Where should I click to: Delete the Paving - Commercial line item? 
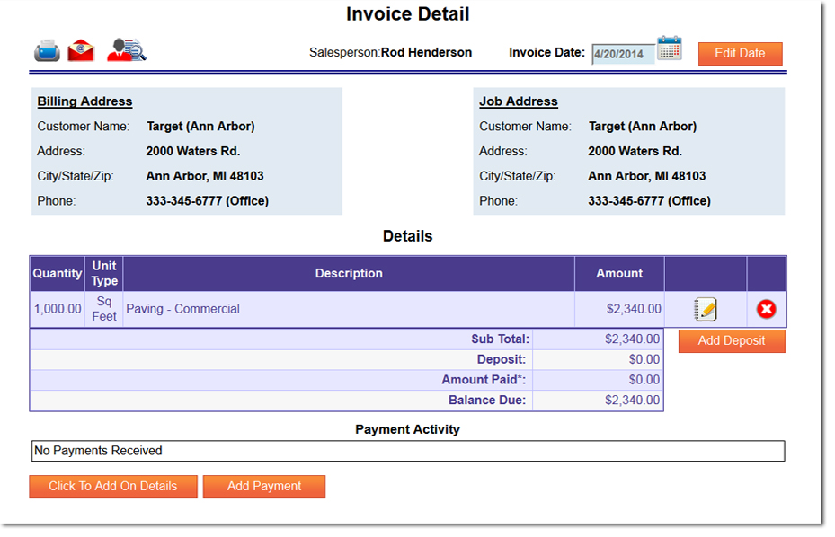(767, 309)
